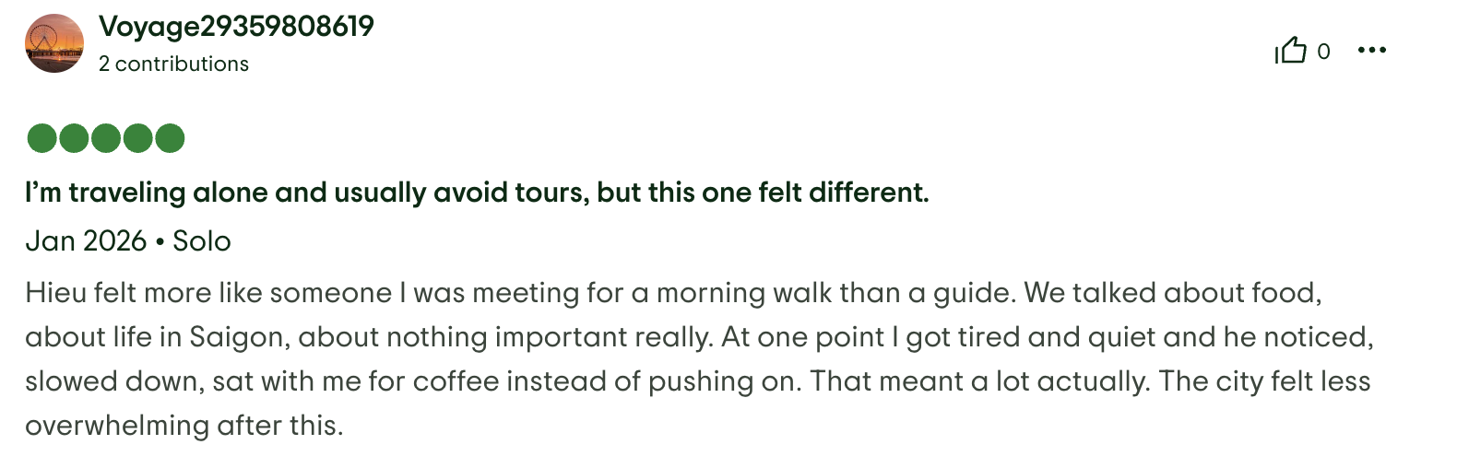This screenshot has width=1457, height=468.
Task: Click the first green rating bubble
Action: point(42,138)
